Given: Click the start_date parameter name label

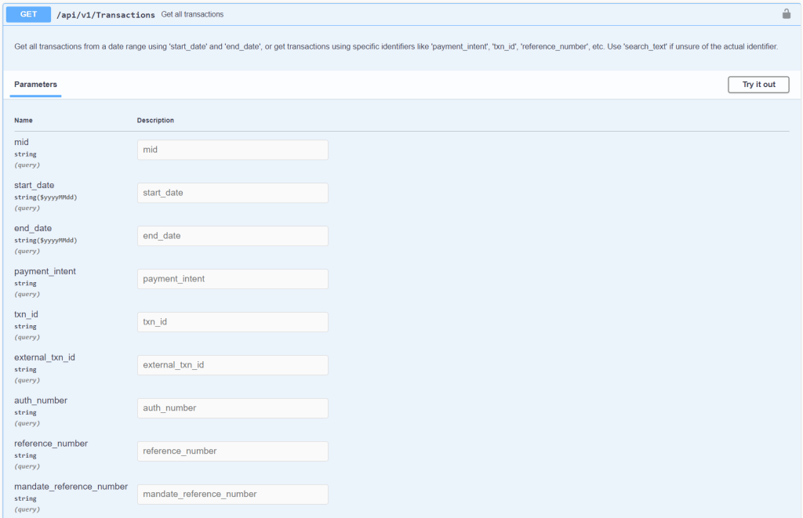Looking at the screenshot, I should [x=34, y=185].
